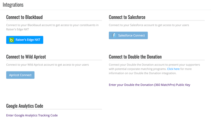
Task: Enter Double the Donation Public Key link
Action: (x=149, y=85)
